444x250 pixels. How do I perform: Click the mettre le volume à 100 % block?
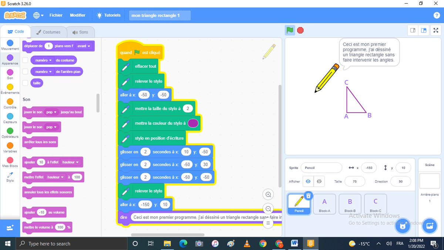[47, 227]
